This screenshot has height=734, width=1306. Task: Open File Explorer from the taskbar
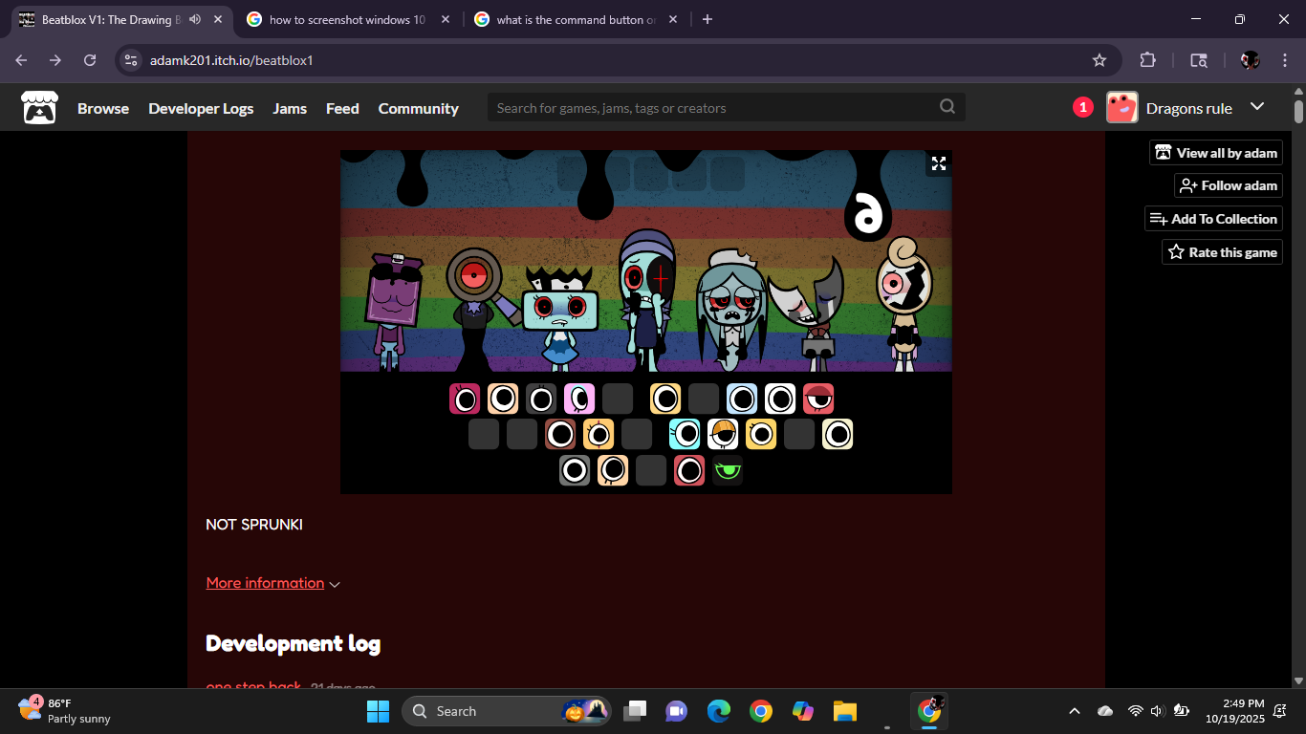844,711
